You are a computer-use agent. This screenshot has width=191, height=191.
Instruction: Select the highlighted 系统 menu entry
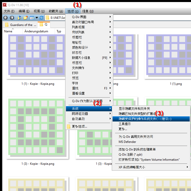tap(89, 108)
